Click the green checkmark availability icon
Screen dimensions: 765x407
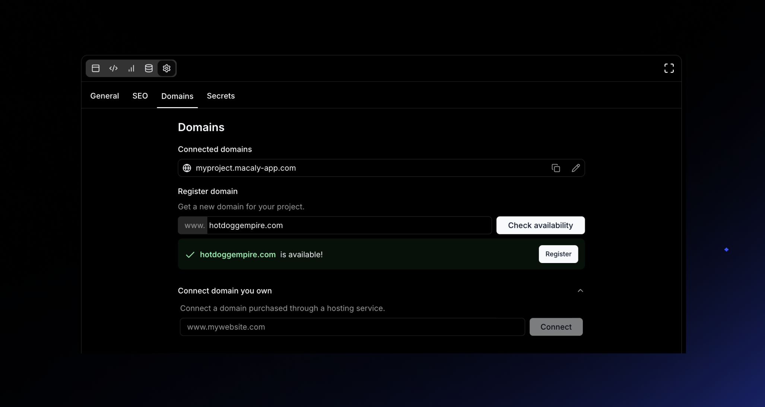190,255
